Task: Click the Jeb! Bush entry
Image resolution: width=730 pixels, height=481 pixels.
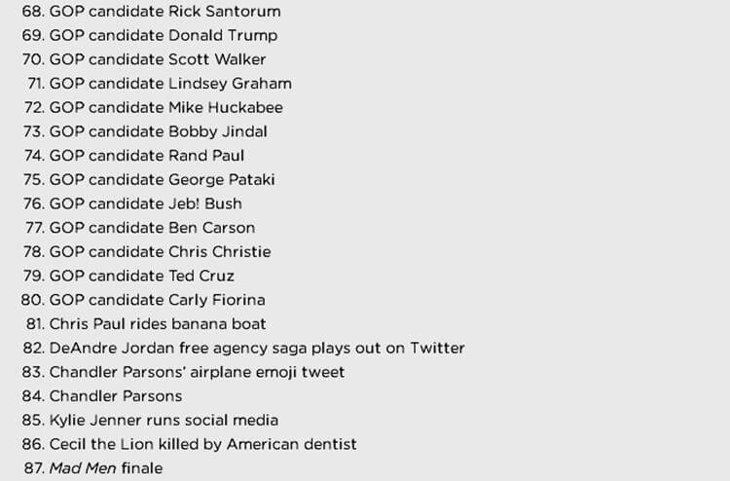Action: (x=132, y=203)
